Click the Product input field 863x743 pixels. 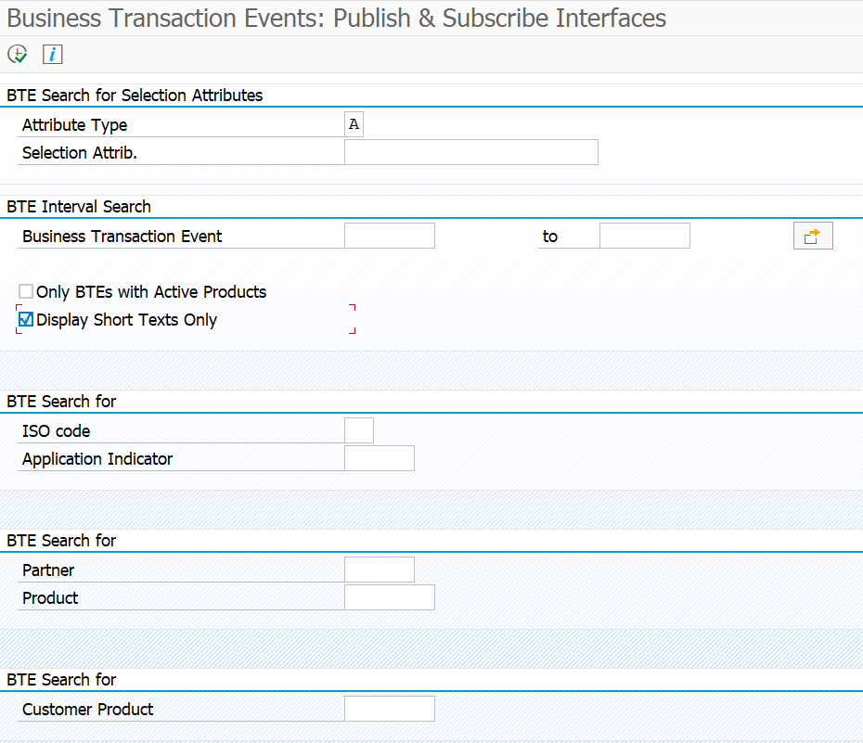coord(390,597)
